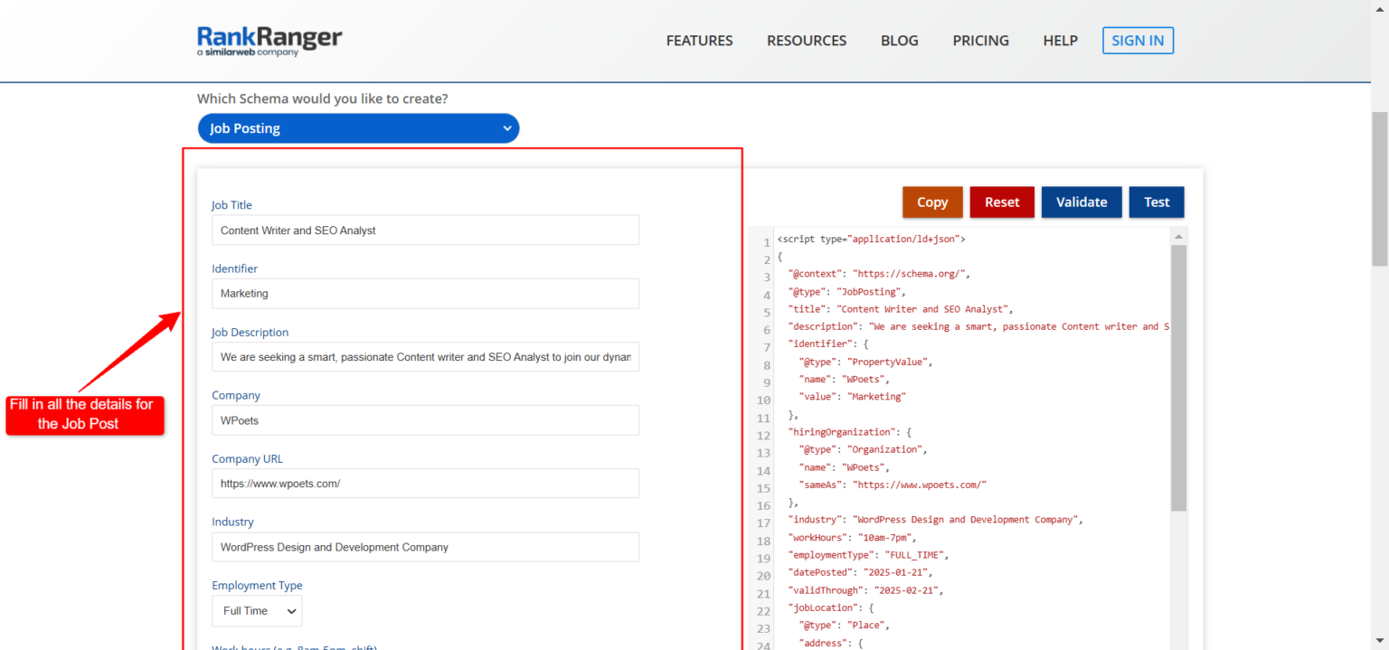Navigate to the BLOG section
Screen dimensions: 1389x650
tap(899, 41)
